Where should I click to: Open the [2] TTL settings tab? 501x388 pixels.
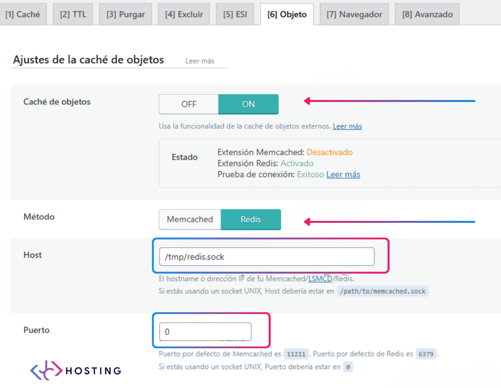coord(73,14)
